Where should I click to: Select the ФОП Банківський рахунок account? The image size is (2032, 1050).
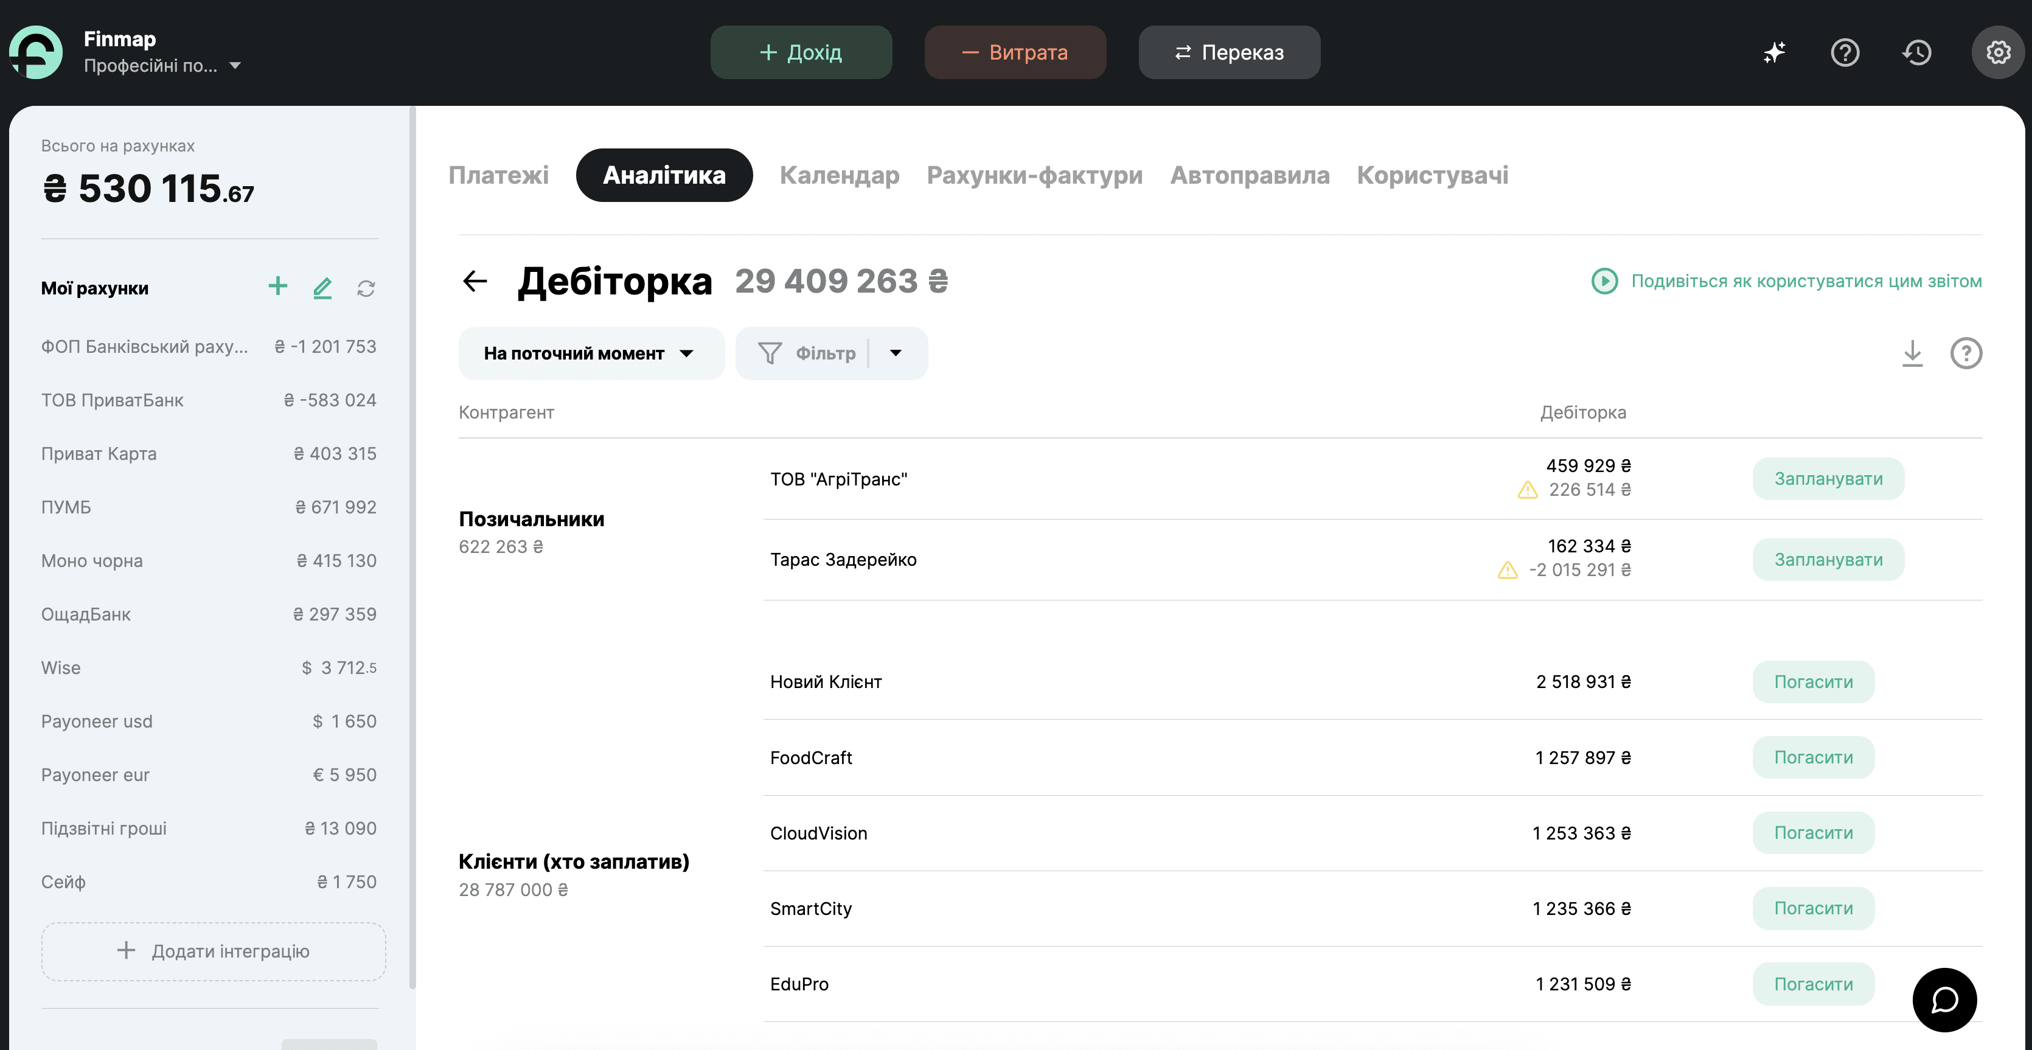tap(209, 346)
